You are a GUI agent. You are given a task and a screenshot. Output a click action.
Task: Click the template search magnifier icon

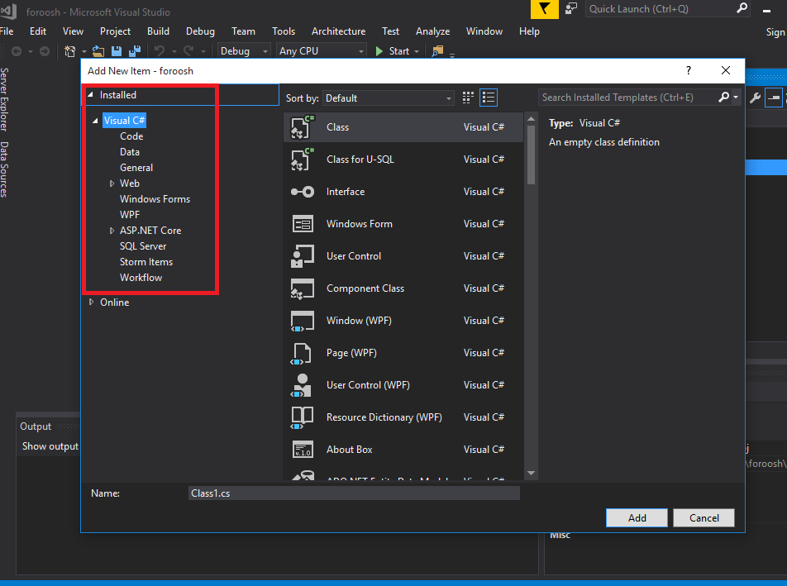(724, 98)
